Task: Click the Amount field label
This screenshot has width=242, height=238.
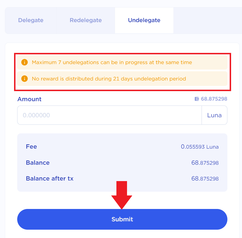Action: (x=29, y=99)
